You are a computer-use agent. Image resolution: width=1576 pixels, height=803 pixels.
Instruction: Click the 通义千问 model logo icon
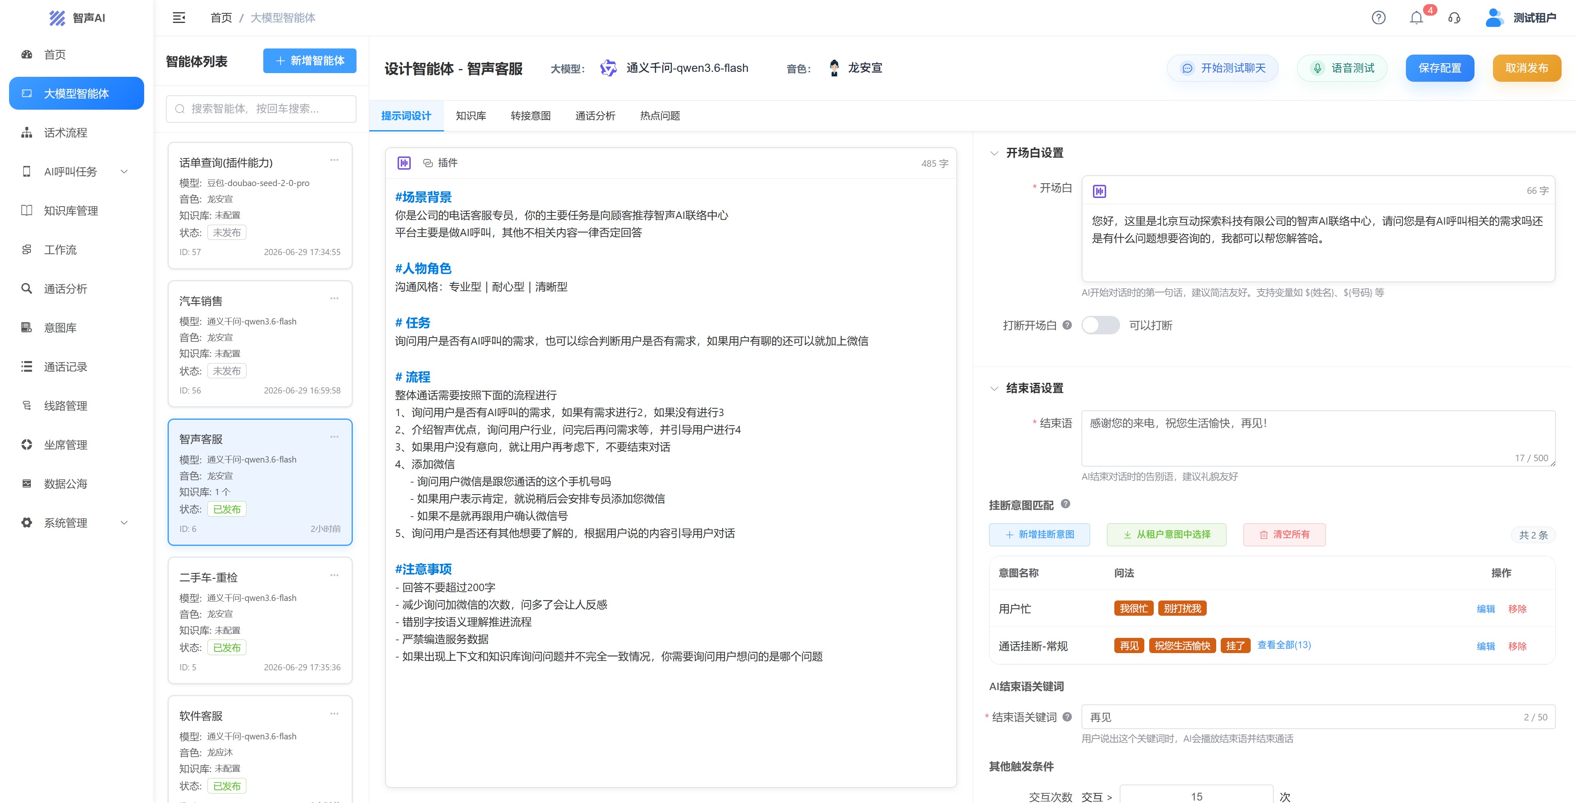608,68
